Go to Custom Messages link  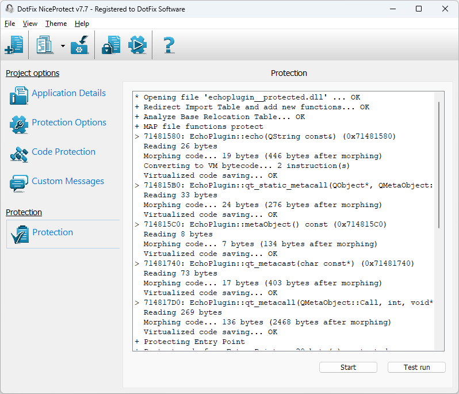point(68,181)
